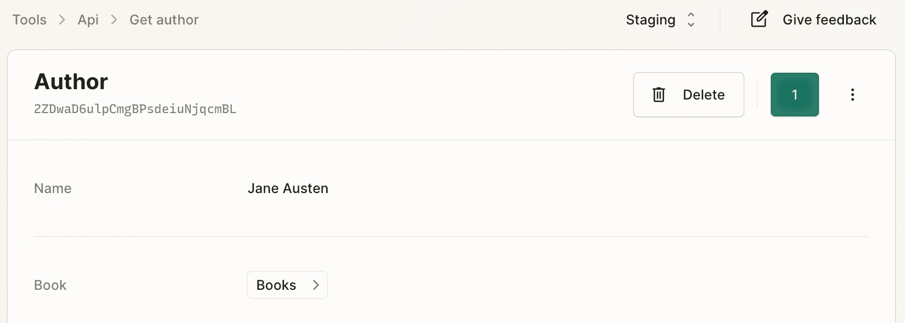
Task: Click the Author heading
Action: point(71,82)
